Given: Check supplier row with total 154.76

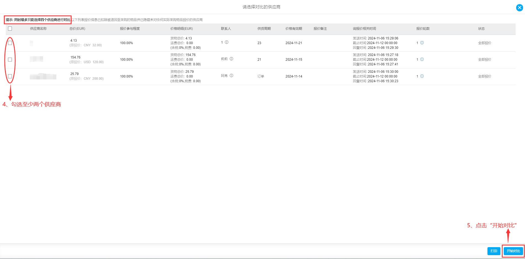Looking at the screenshot, I should pos(10,60).
